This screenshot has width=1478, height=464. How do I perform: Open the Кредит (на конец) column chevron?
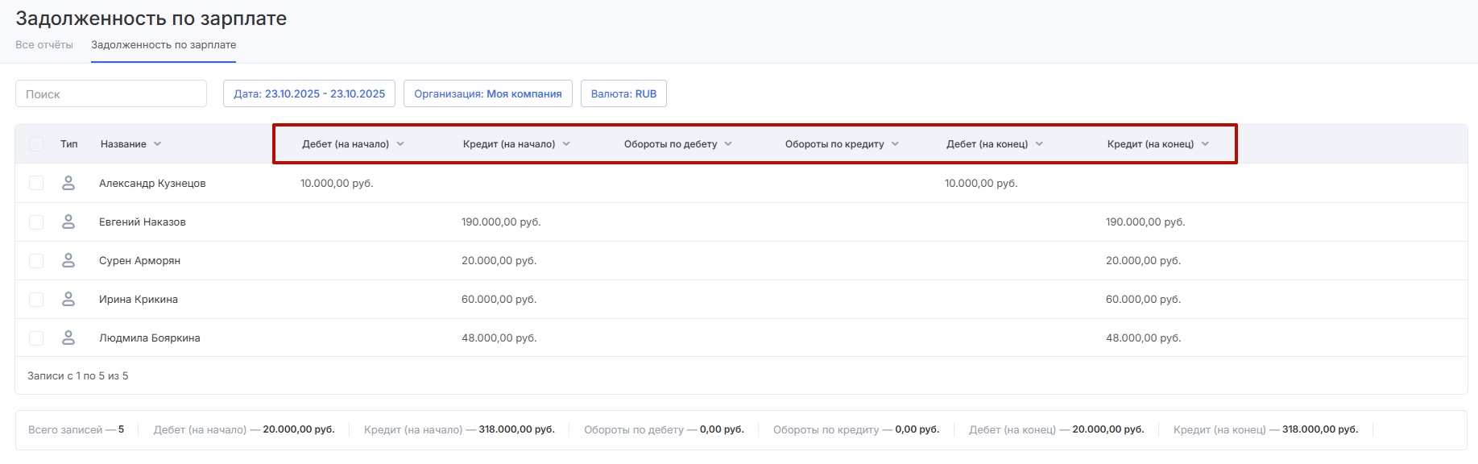(1205, 144)
